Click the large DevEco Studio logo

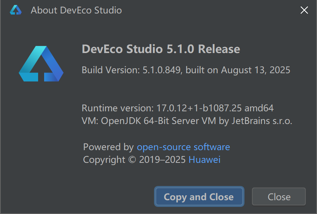(41, 64)
